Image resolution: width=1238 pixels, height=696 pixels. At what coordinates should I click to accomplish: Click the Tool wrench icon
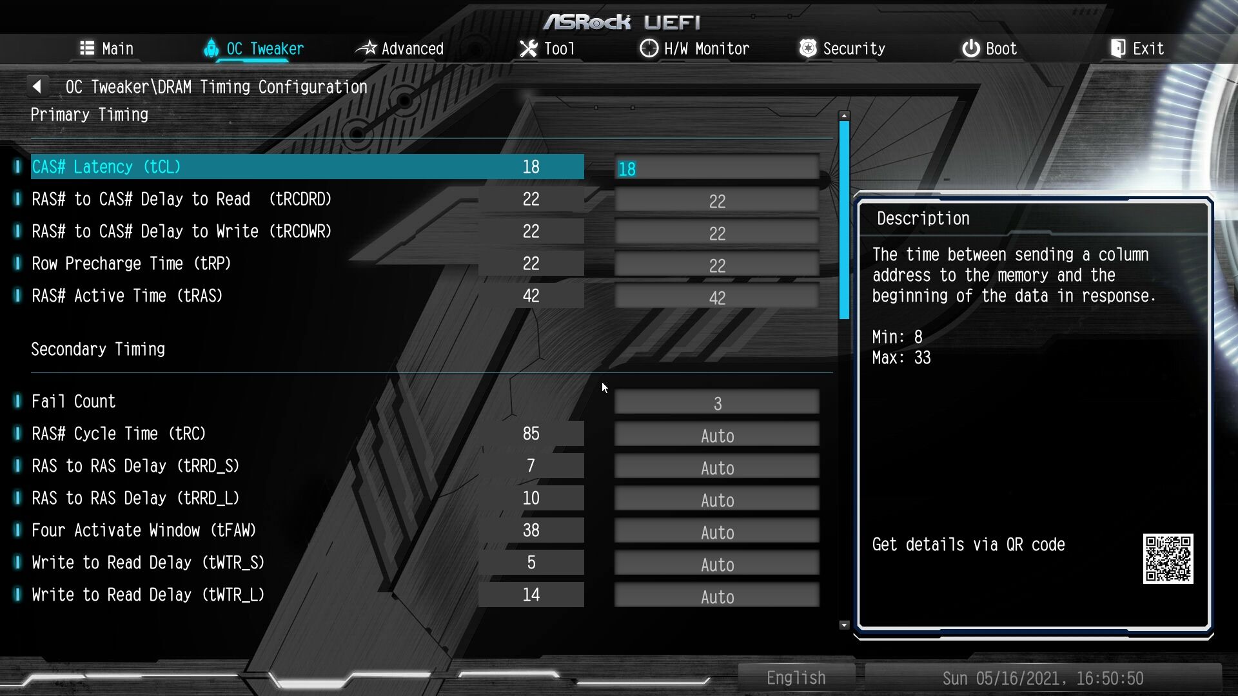[529, 48]
